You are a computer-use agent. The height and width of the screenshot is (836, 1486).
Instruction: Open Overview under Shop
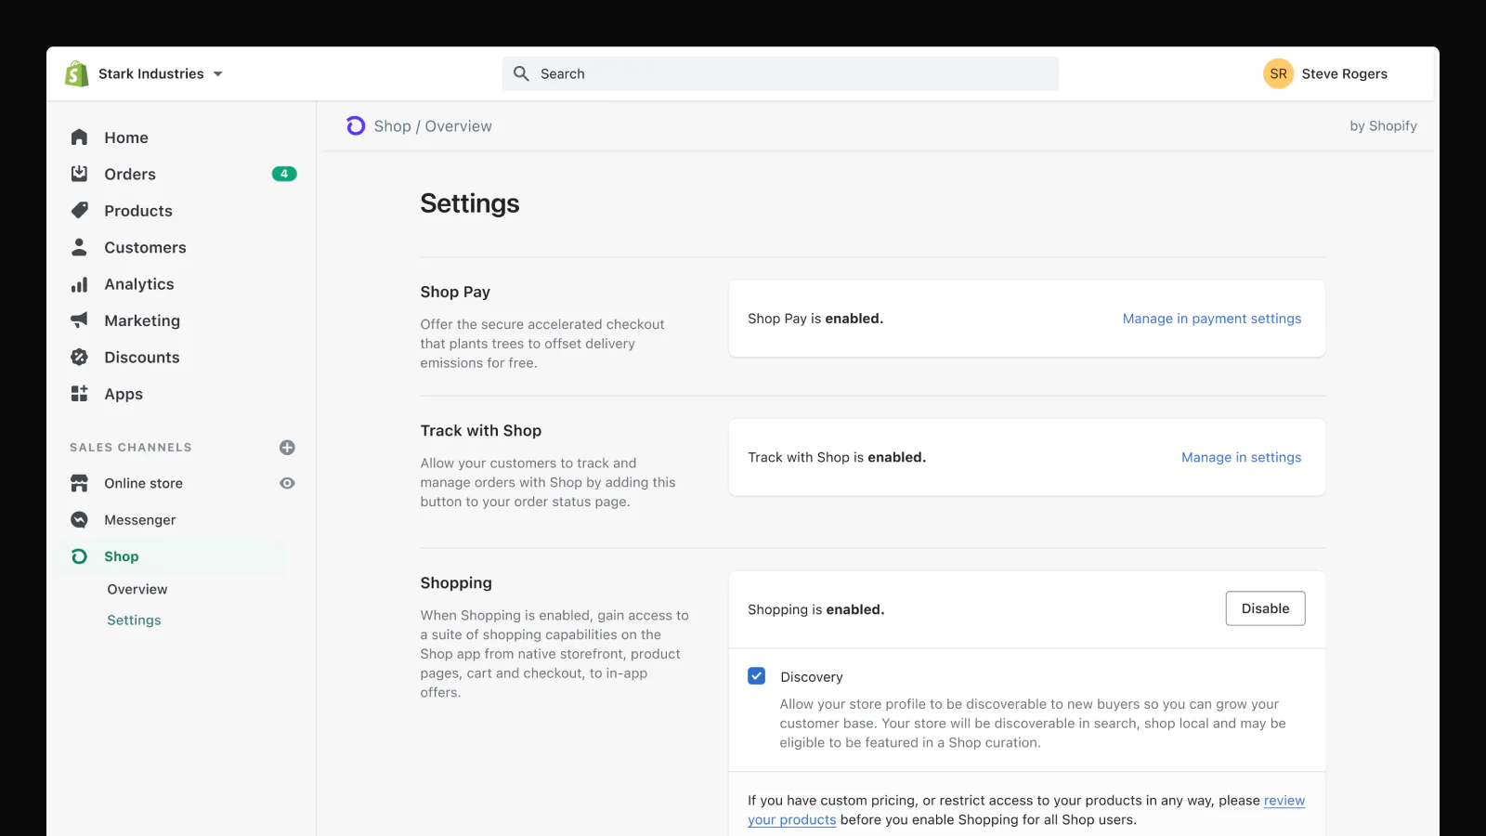point(137,589)
